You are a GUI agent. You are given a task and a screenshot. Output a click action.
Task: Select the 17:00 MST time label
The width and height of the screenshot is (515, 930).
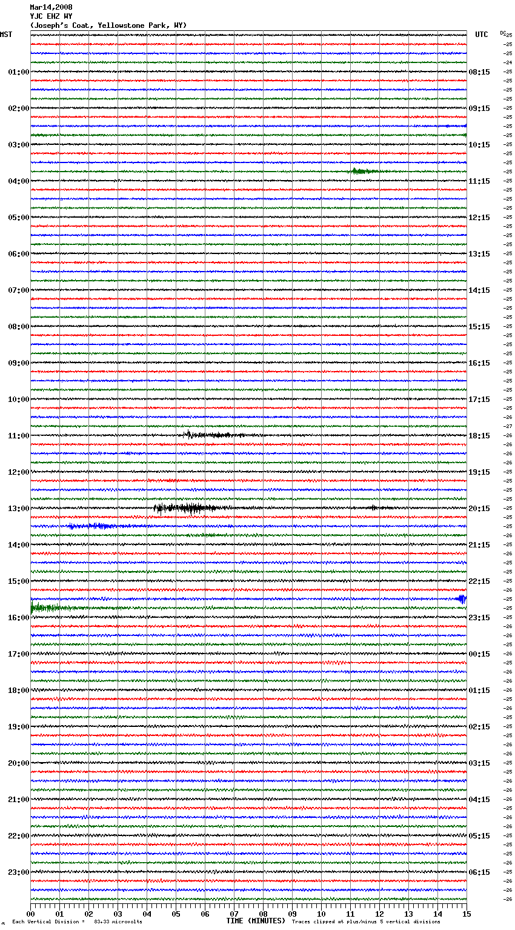19,654
